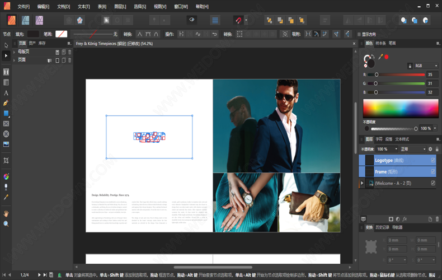Viewport: 442px width, 280px height.
Task: Select the Place Image tool
Action: point(6,144)
